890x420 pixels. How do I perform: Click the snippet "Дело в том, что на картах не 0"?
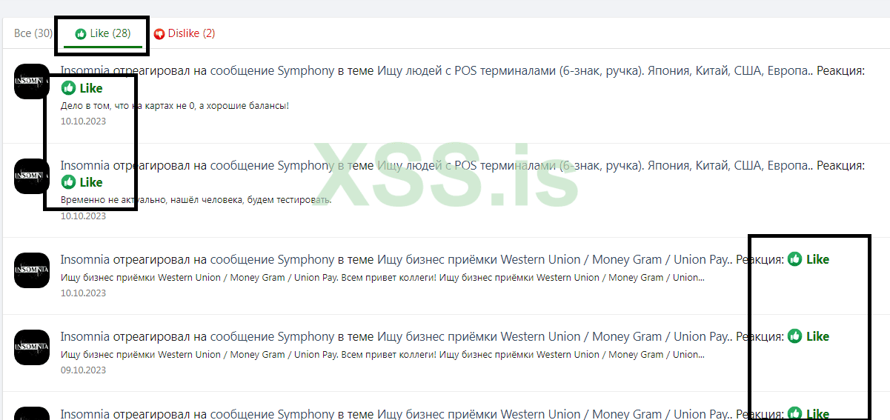[x=174, y=106]
